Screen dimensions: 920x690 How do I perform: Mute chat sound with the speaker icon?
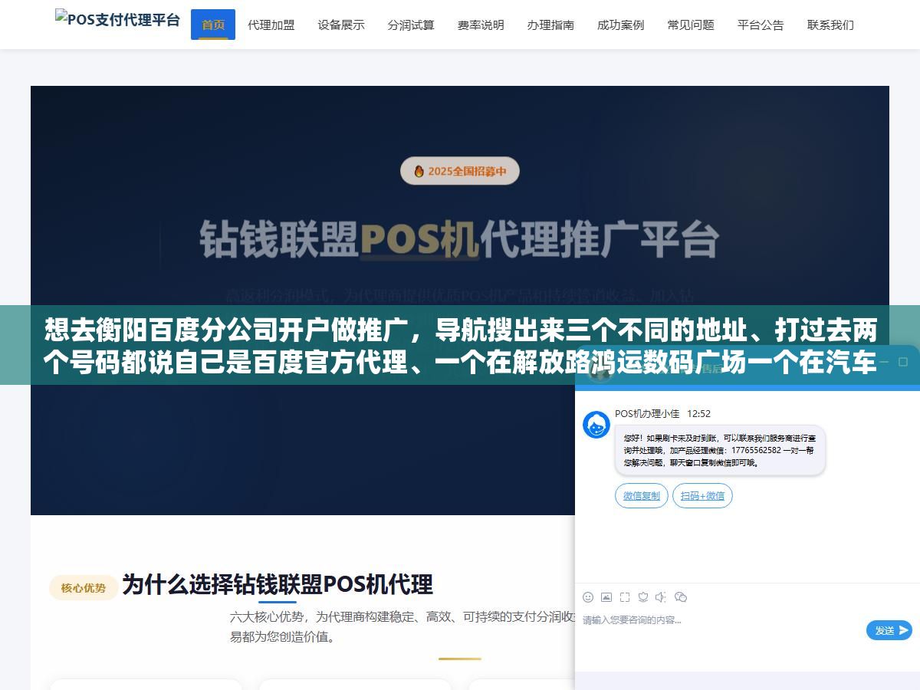(661, 596)
